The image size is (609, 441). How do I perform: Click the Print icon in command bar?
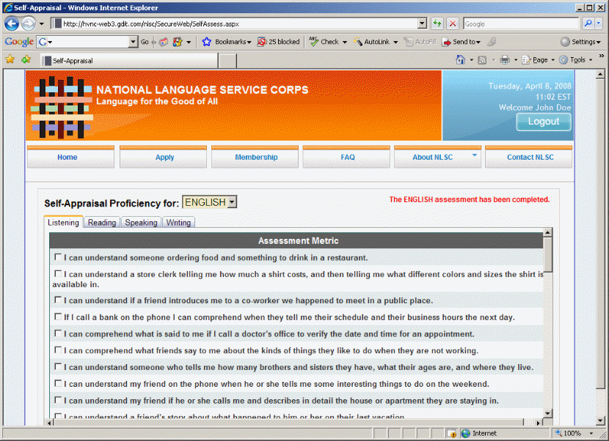pyautogui.click(x=505, y=60)
